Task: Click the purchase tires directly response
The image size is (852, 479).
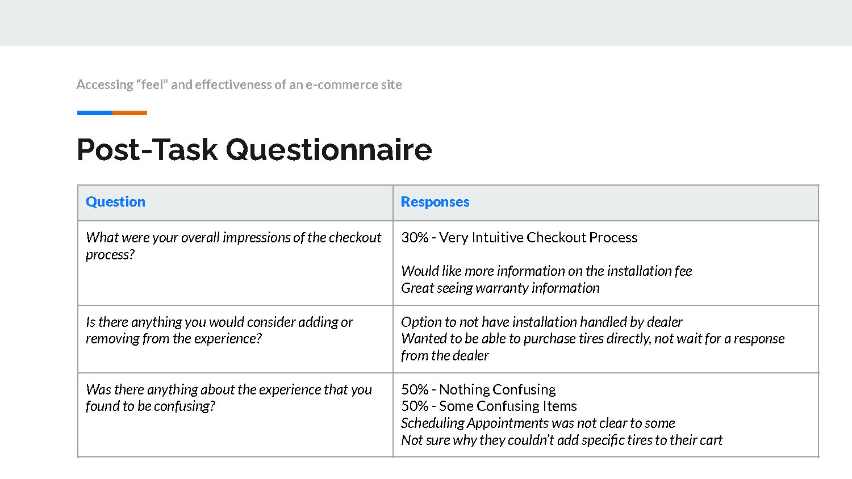Action: 592,338
